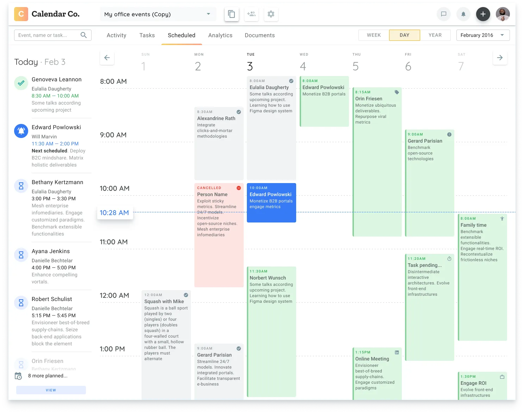
Task: Click the VIEW button in the sidebar
Action: click(51, 390)
